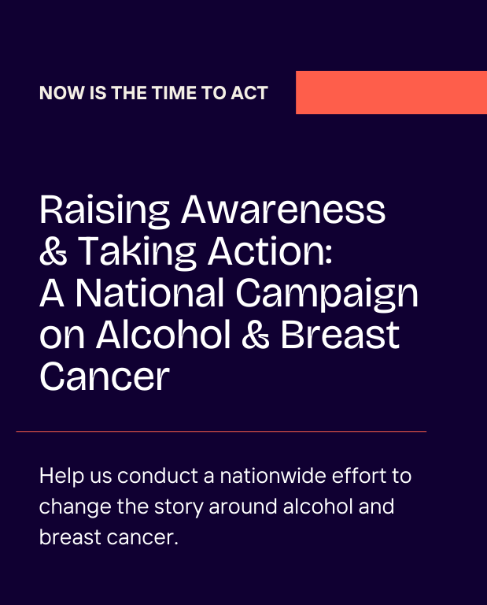Select the word "Raising" in title
The height and width of the screenshot is (605, 487).
(x=105, y=210)
